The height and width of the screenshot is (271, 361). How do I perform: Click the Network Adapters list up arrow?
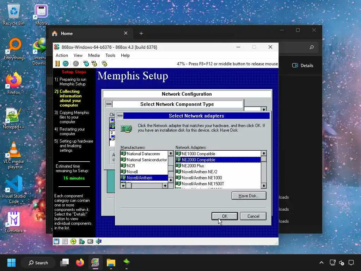click(x=264, y=153)
